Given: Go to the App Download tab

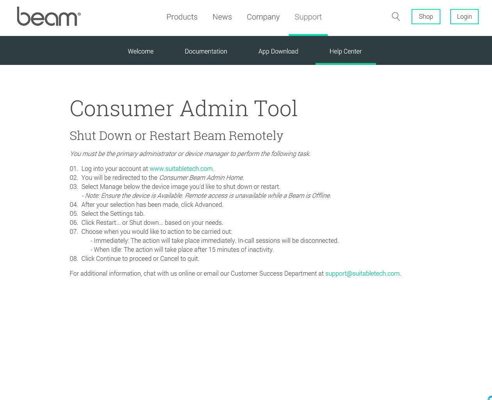Looking at the screenshot, I should (278, 51).
